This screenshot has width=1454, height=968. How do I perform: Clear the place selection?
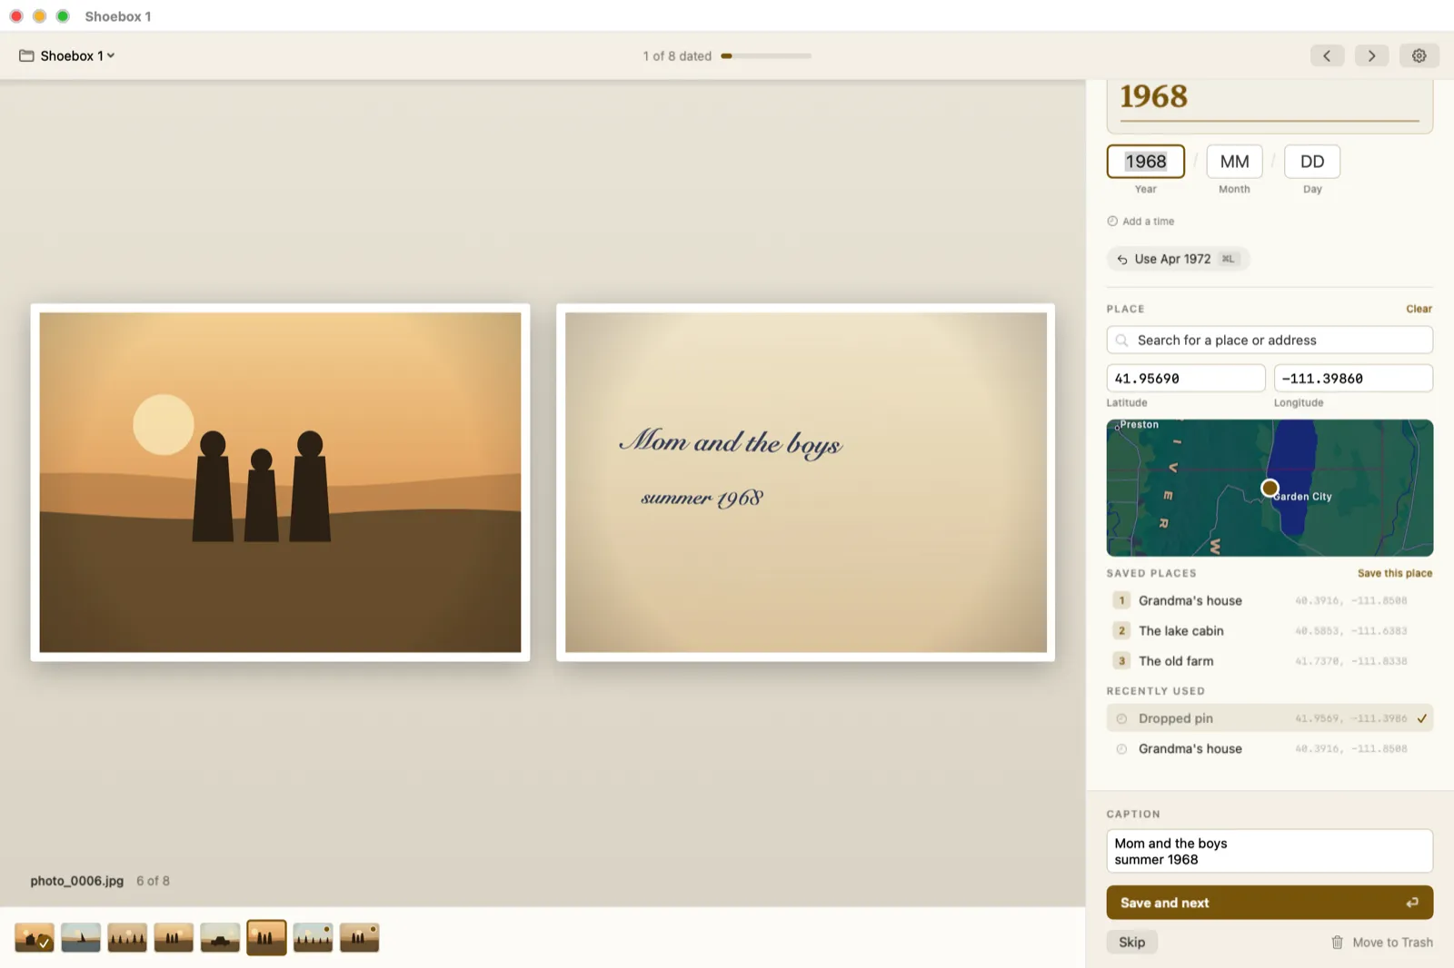pos(1419,309)
